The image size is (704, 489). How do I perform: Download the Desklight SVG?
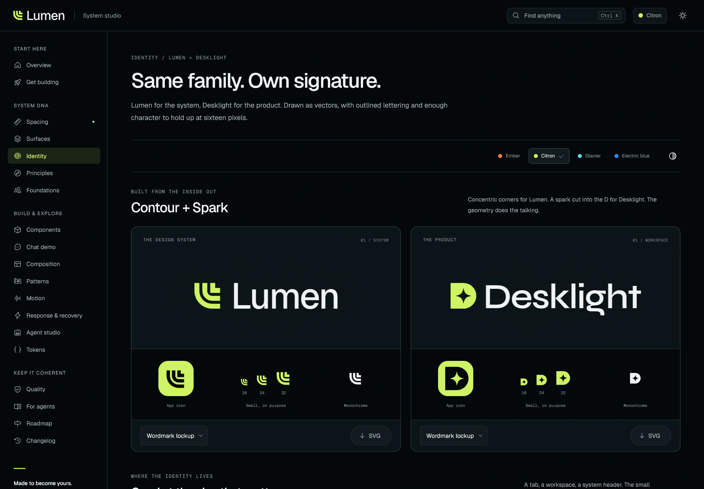[x=651, y=436]
